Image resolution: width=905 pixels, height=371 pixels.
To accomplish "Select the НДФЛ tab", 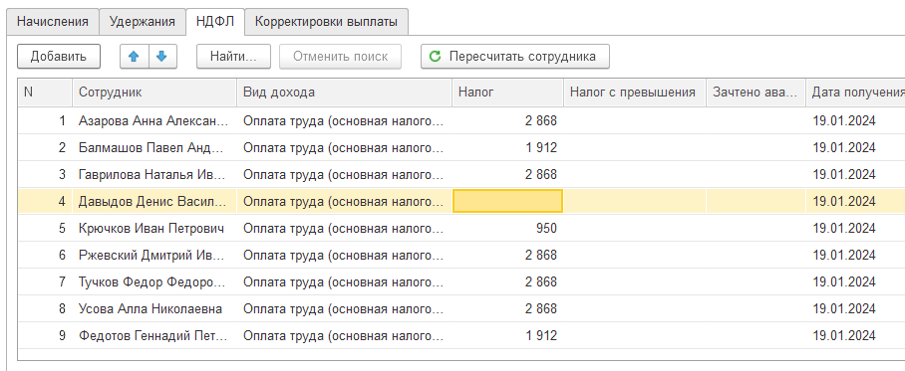I will (x=215, y=22).
